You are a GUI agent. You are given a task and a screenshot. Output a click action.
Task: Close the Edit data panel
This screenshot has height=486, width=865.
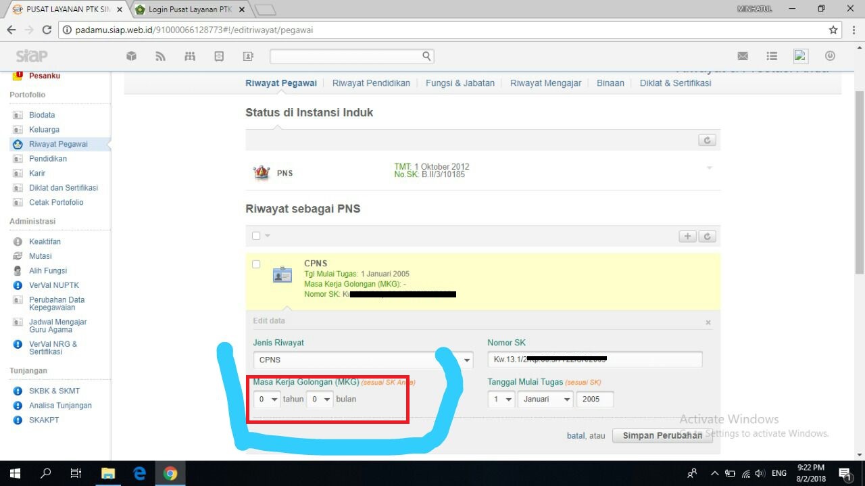[x=708, y=322]
